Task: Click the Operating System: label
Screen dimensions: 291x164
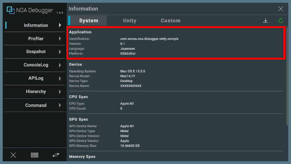Action: click(83, 71)
